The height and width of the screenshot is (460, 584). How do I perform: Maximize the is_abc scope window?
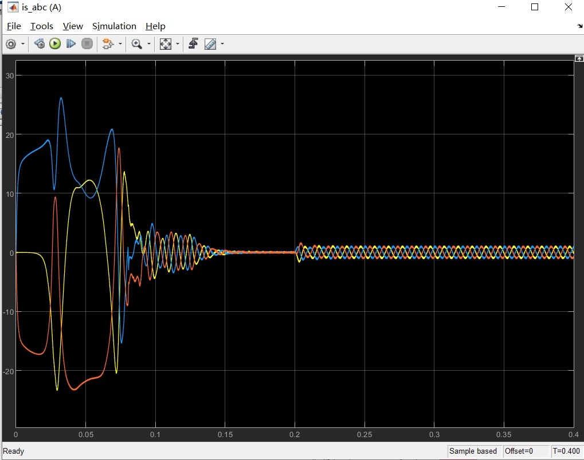[535, 7]
